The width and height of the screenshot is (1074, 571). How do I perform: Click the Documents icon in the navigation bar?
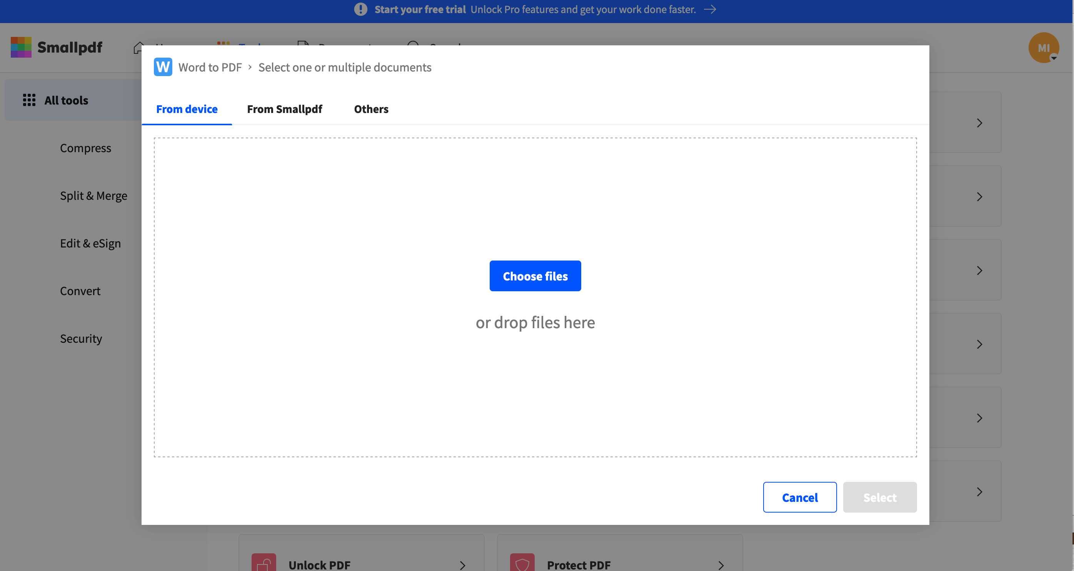pos(303,45)
